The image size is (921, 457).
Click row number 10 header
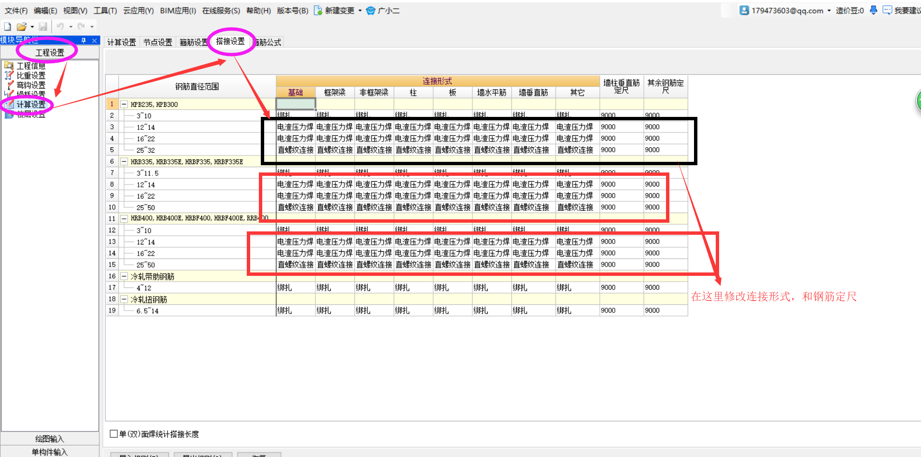click(x=112, y=207)
